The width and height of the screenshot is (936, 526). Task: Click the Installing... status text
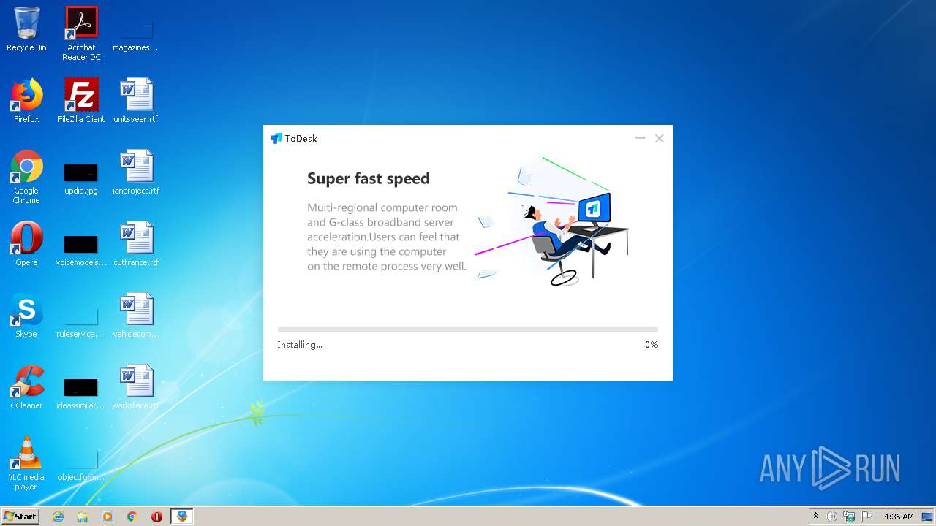300,345
